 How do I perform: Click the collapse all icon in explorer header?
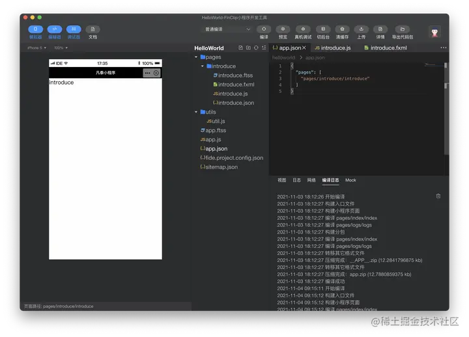[x=264, y=47]
